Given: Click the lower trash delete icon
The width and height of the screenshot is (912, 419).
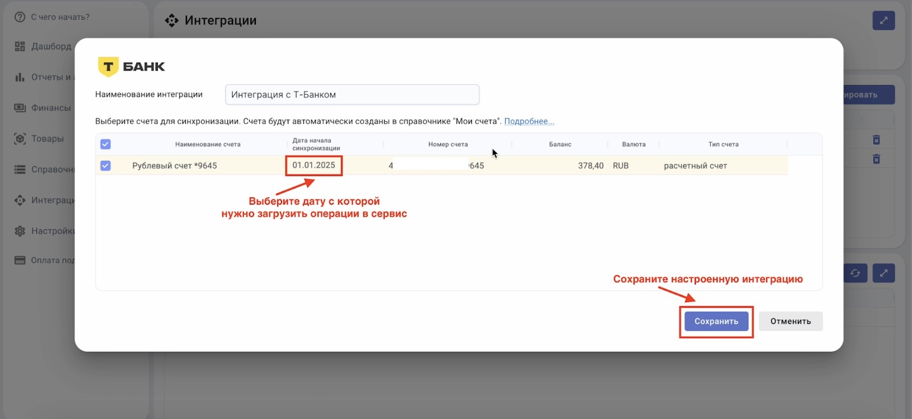Looking at the screenshot, I should (877, 159).
